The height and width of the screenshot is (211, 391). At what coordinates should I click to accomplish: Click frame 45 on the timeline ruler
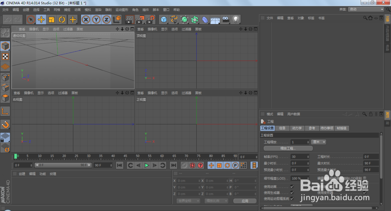pos(125,156)
